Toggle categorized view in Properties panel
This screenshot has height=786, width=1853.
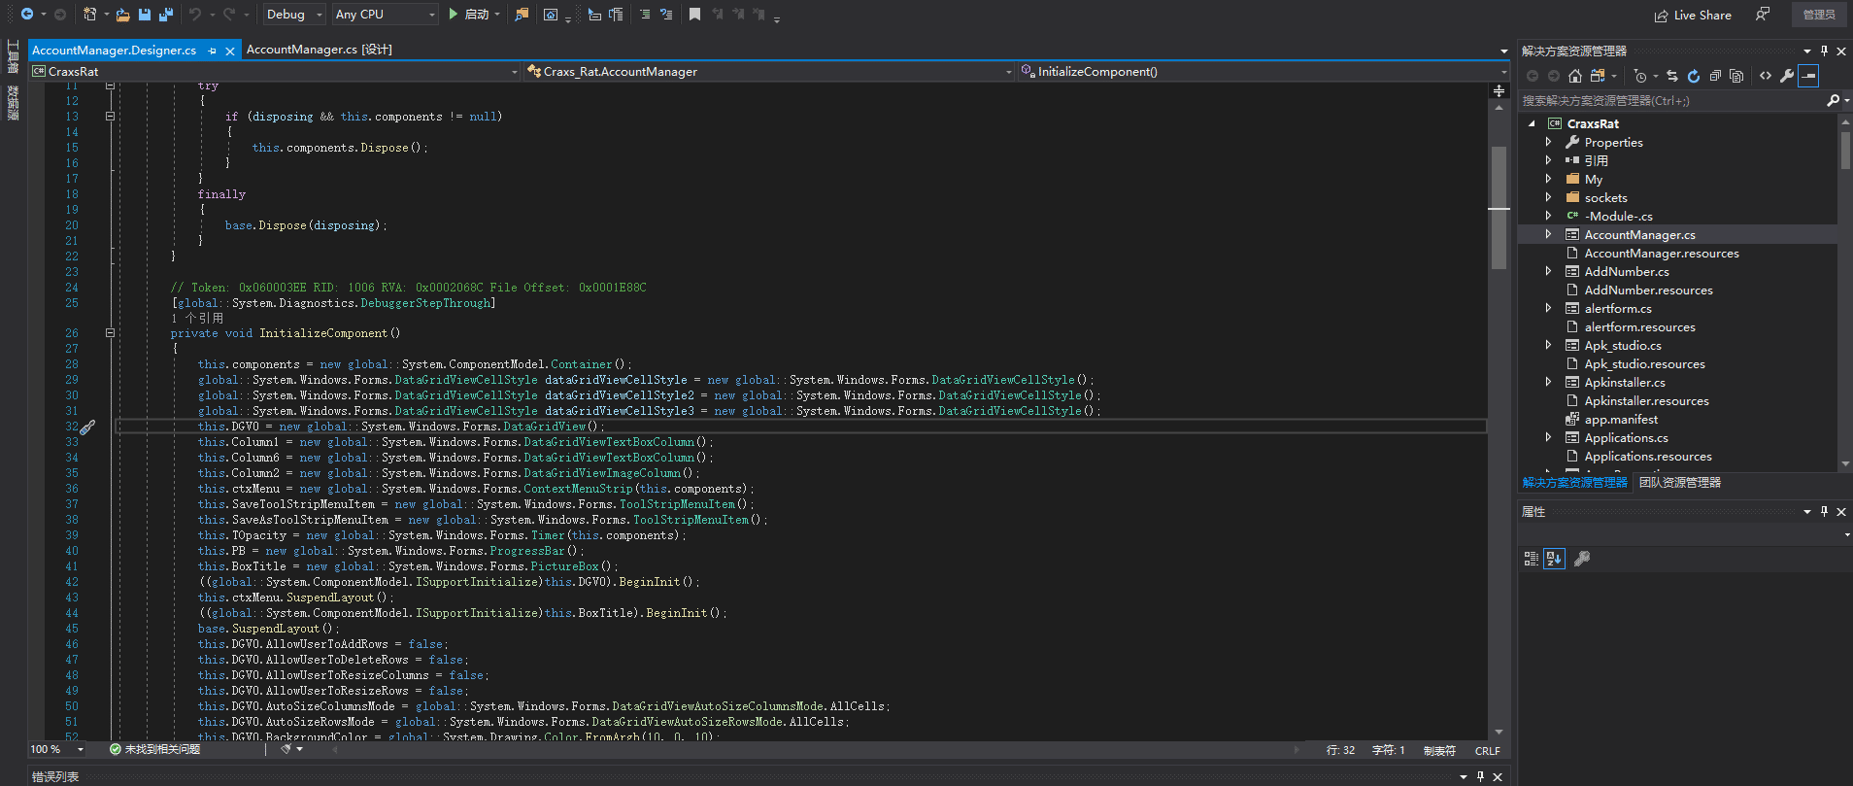tap(1532, 559)
